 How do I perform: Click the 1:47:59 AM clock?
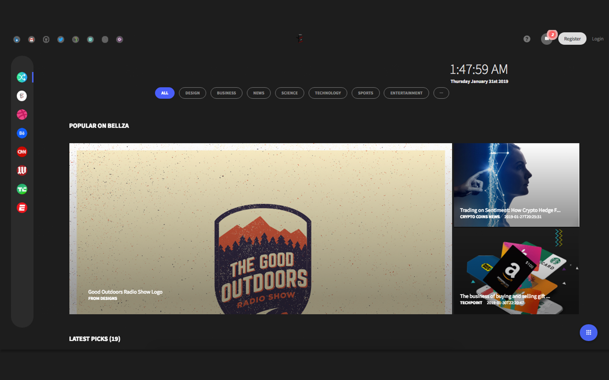tap(479, 70)
